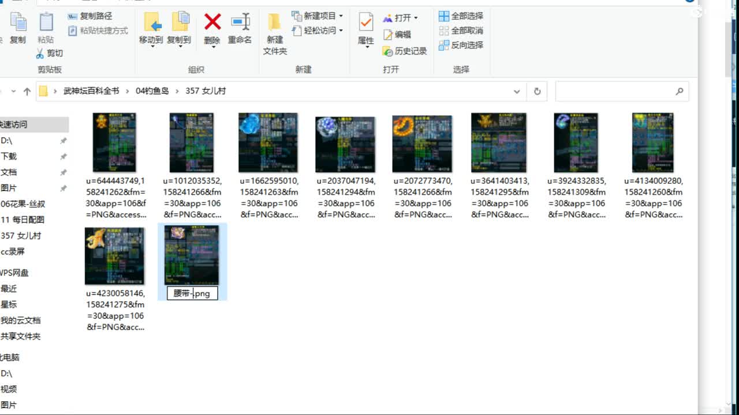Open the 删除 (Delete) dropdown arrow
This screenshot has width=739, height=415.
[x=213, y=46]
